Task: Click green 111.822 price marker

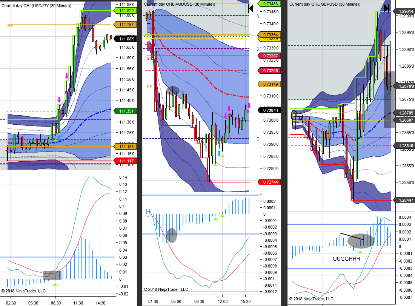Action: pyautogui.click(x=125, y=11)
